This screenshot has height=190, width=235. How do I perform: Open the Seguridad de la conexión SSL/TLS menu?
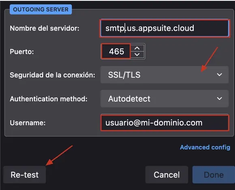tap(164, 75)
